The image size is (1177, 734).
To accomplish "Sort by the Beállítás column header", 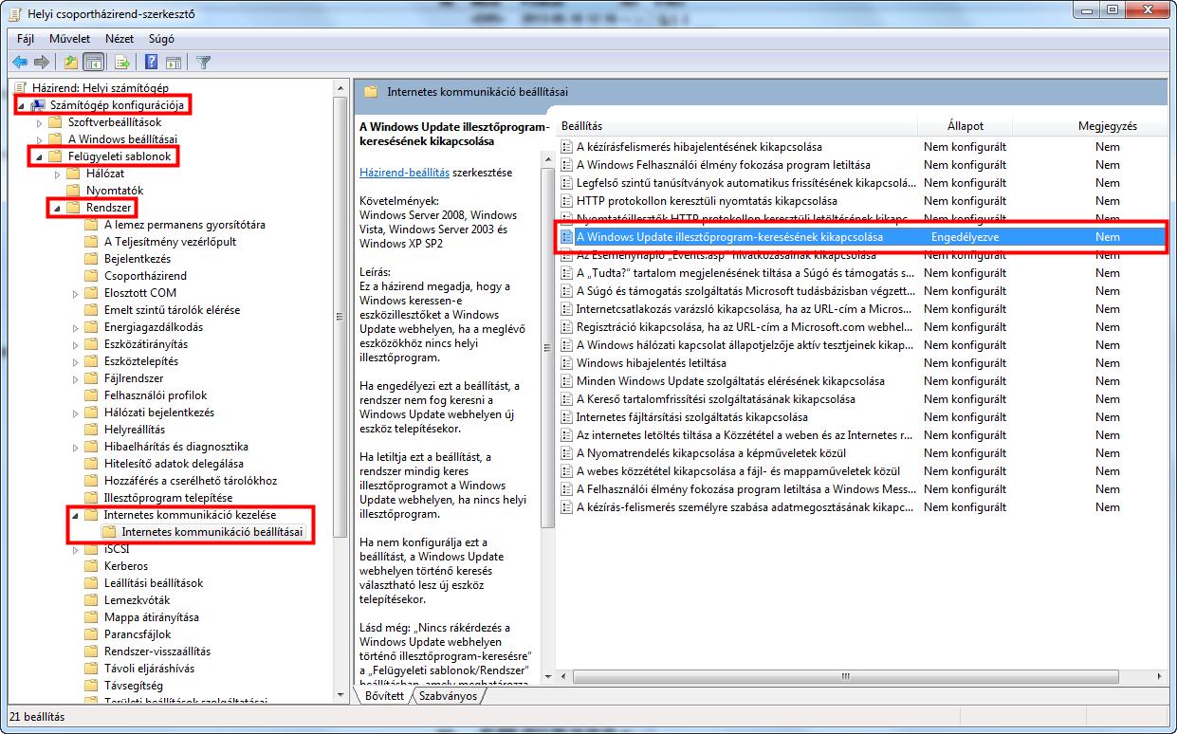I will [x=736, y=126].
